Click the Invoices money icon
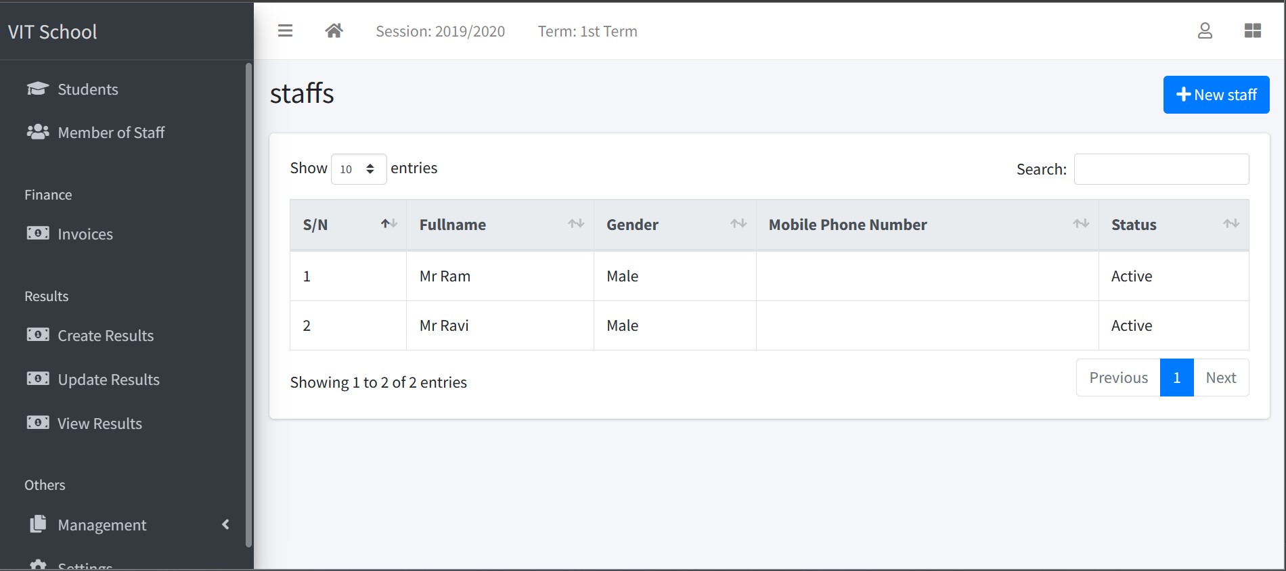 coord(38,233)
